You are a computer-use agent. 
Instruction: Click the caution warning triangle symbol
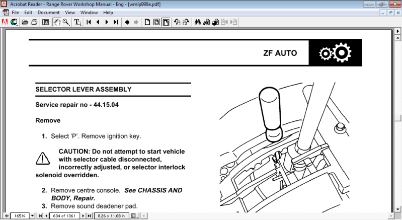43,159
